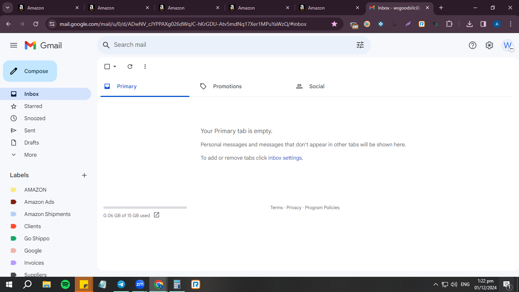Reload the browser page
The height and width of the screenshot is (292, 519).
coord(36,24)
